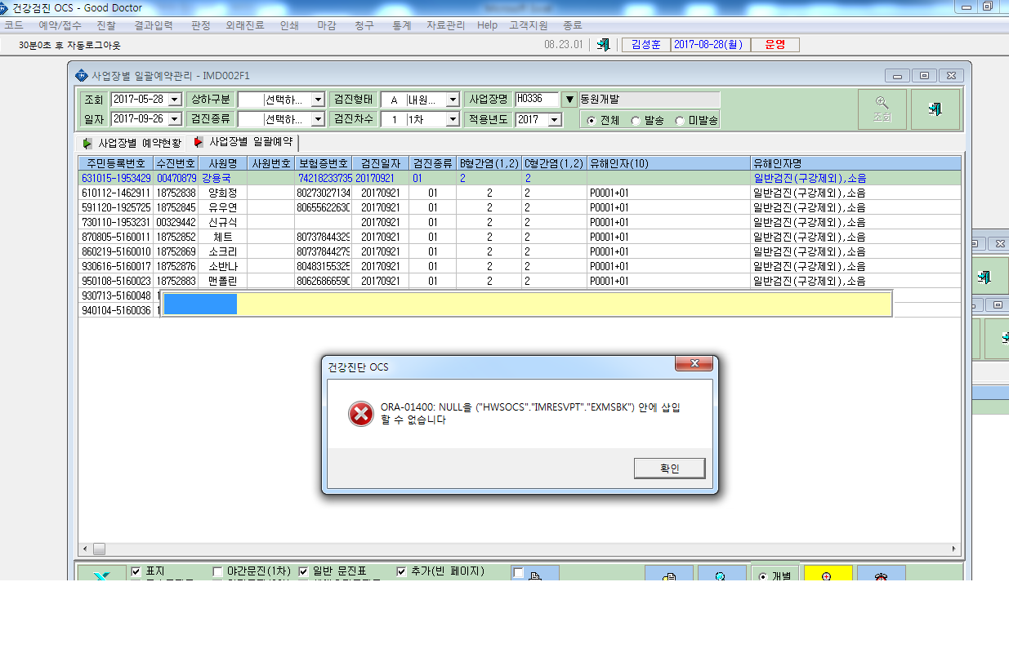Click the 확인 button in error dialog
This screenshot has height=662, width=1009.
point(669,469)
